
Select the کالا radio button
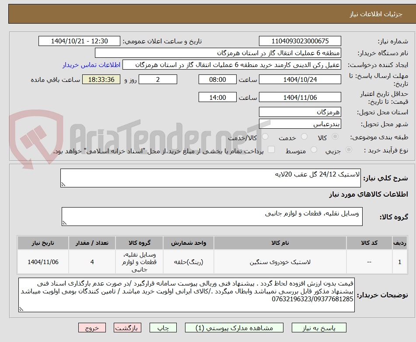coord(335,137)
